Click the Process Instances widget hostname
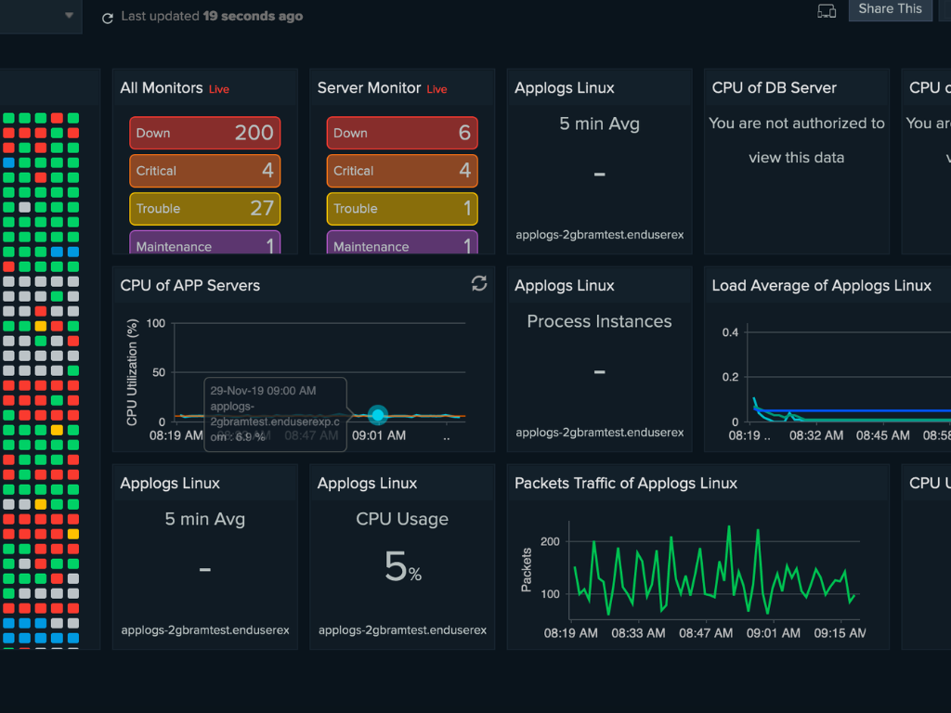 click(599, 433)
